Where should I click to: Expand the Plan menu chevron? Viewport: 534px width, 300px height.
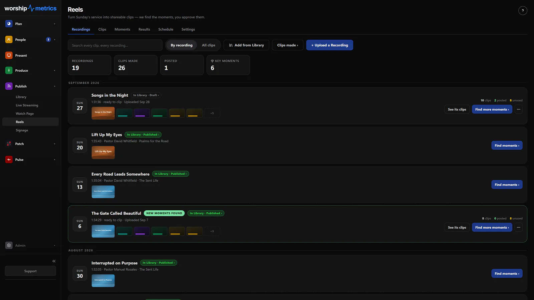55,24
